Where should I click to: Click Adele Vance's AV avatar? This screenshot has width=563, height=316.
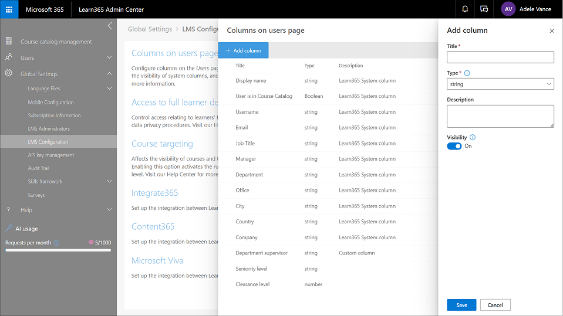508,9
